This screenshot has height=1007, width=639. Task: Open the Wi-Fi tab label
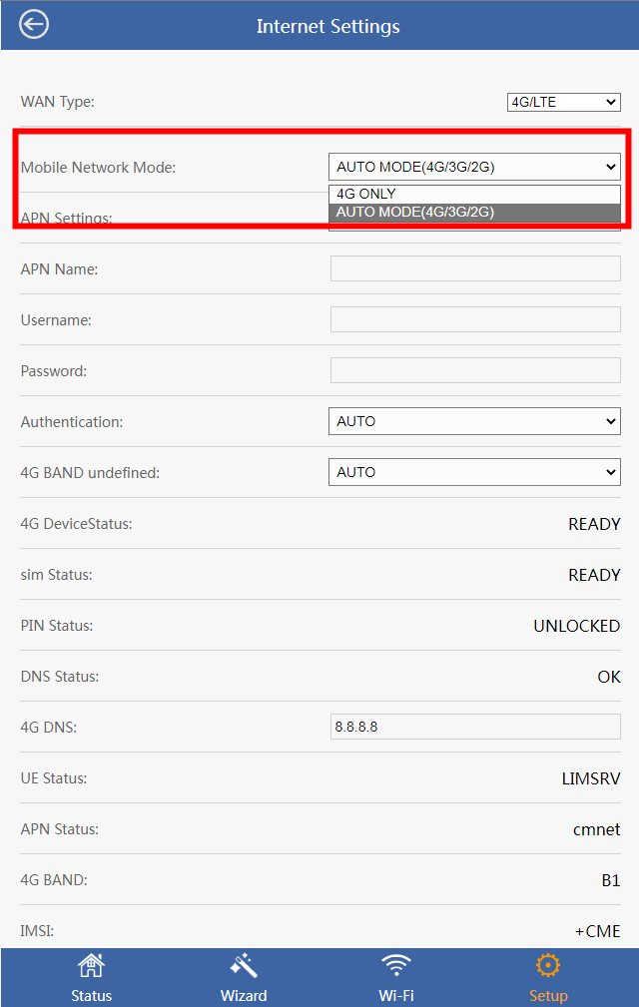pos(396,995)
